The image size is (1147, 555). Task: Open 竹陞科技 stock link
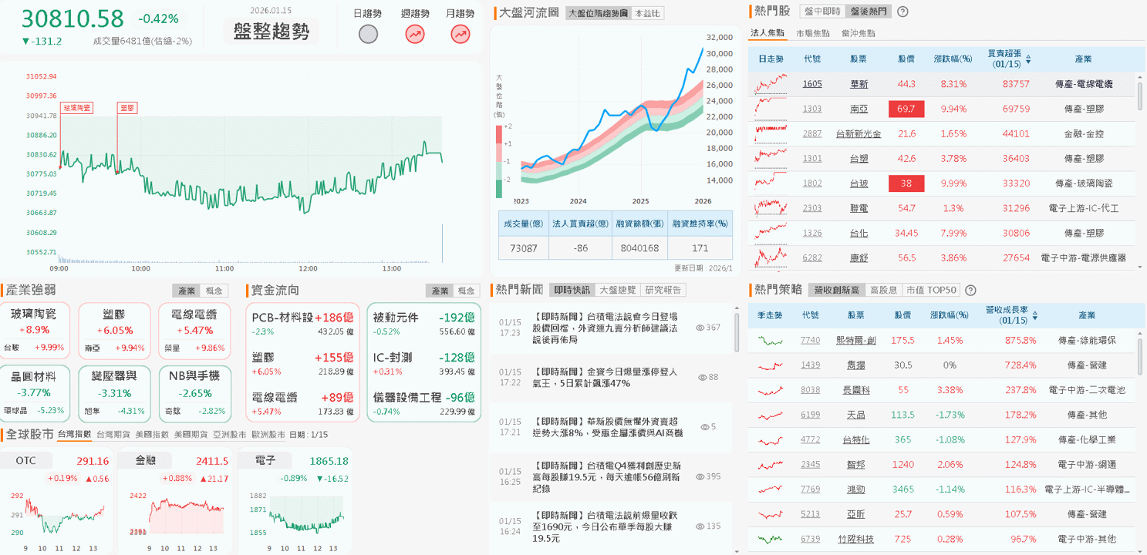point(856,539)
